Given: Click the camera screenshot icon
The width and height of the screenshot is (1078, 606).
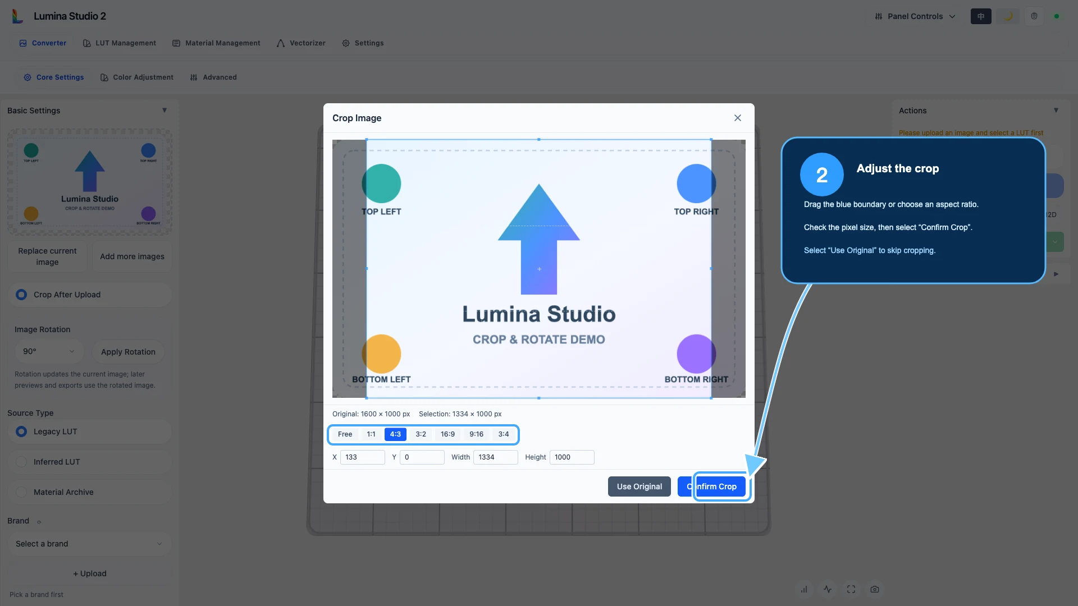Looking at the screenshot, I should click(x=875, y=589).
